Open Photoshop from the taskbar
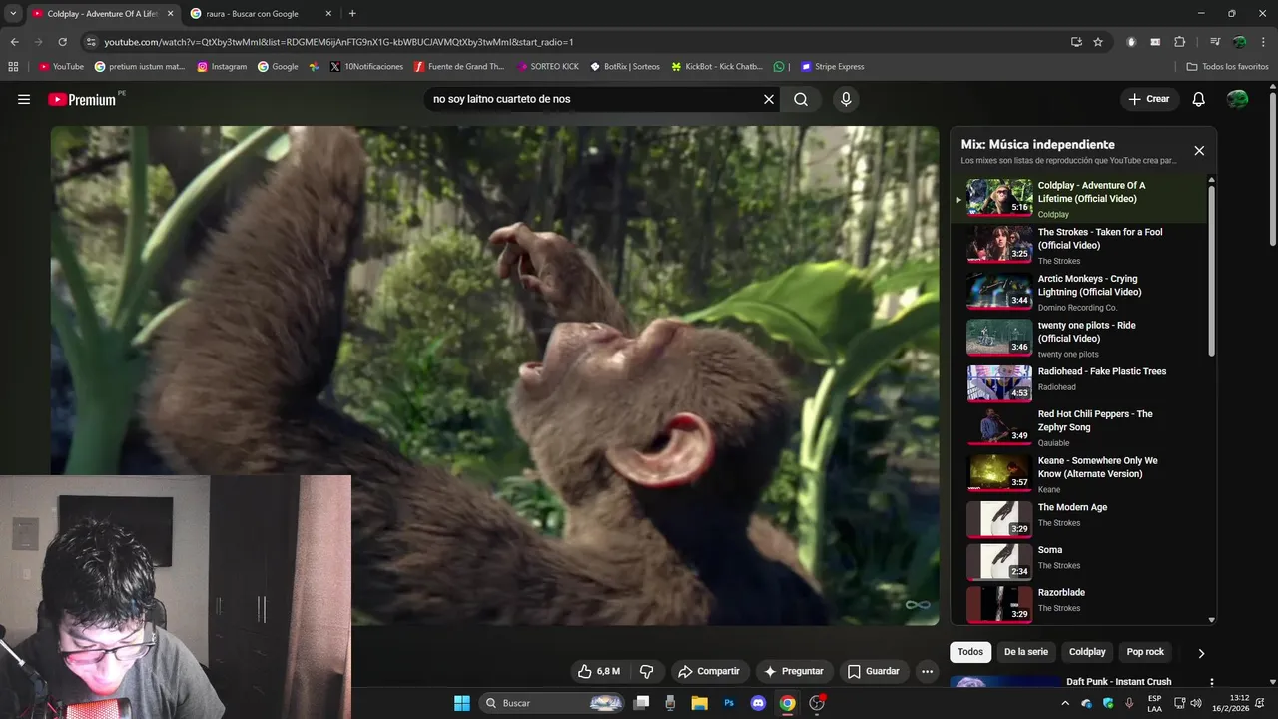Viewport: 1278px width, 719px height. point(729,703)
